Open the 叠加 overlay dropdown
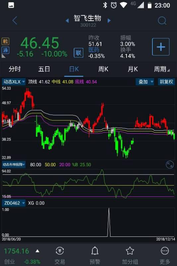Viewport: 177px width, 266px height. (x=145, y=82)
